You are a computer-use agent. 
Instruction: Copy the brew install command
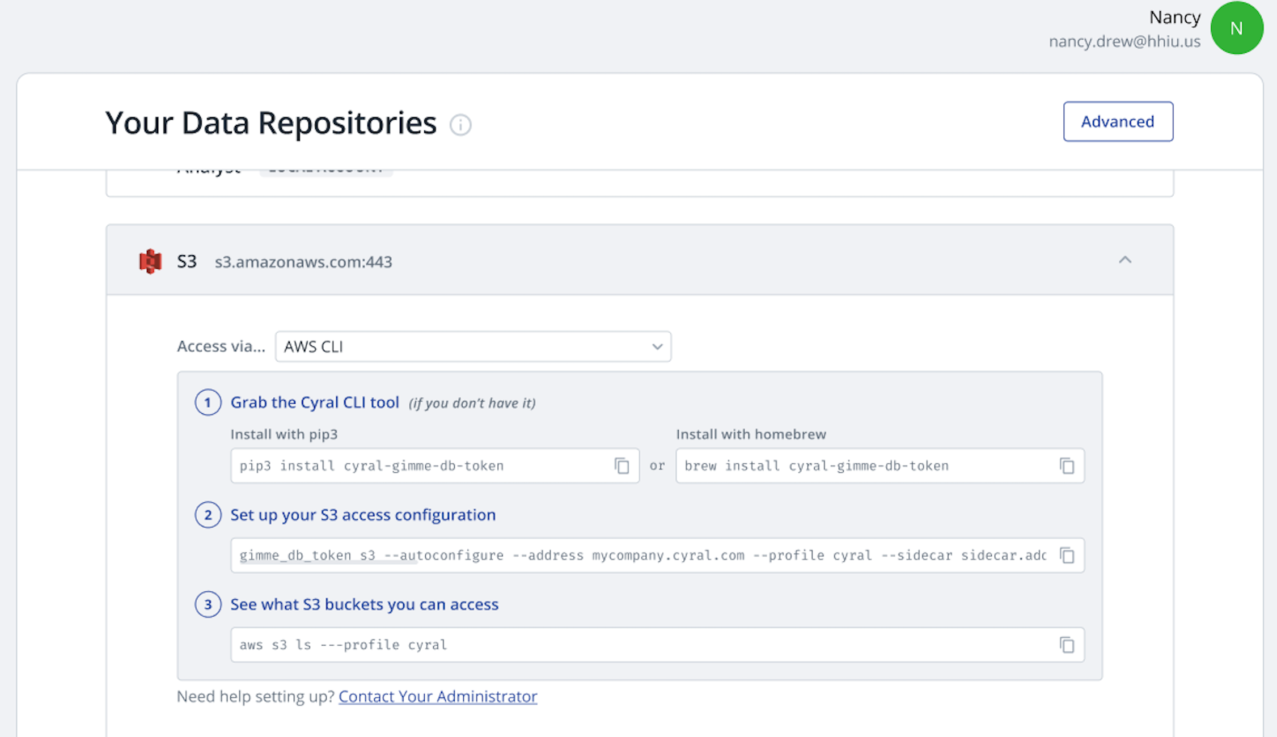click(x=1067, y=466)
